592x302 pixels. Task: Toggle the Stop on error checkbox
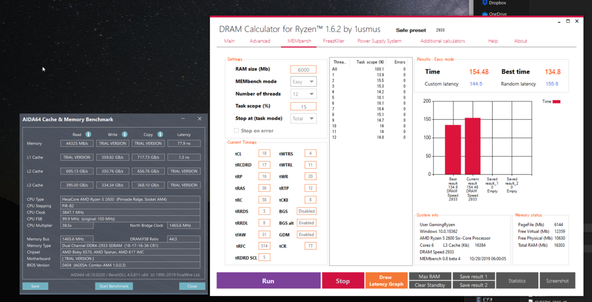click(236, 131)
